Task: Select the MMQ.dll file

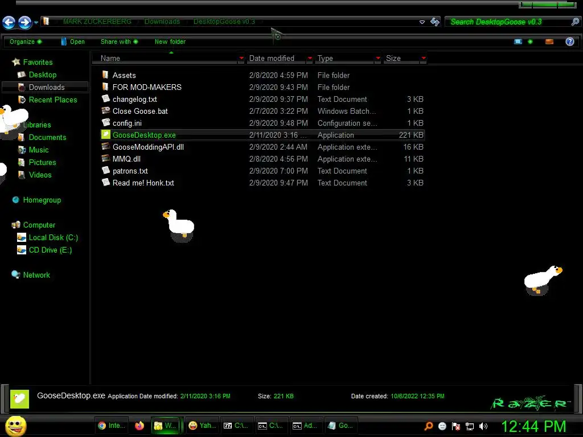Action: 263,159
